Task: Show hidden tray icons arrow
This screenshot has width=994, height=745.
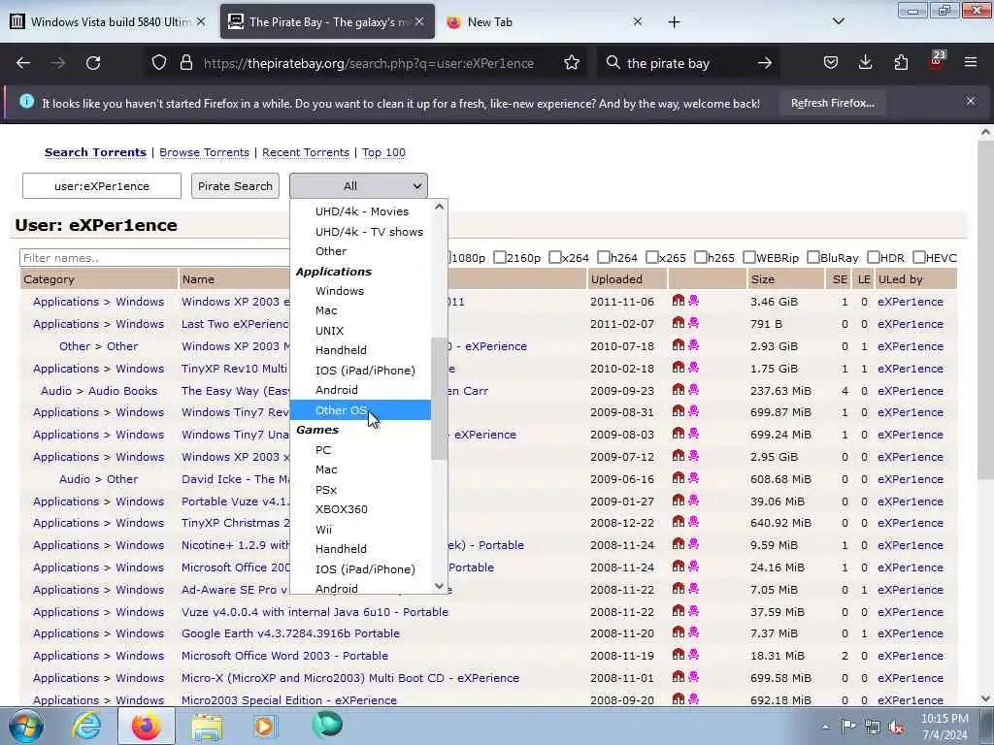Action: (825, 728)
